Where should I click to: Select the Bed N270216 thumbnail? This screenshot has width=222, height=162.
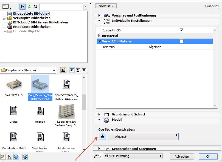coord(14,84)
